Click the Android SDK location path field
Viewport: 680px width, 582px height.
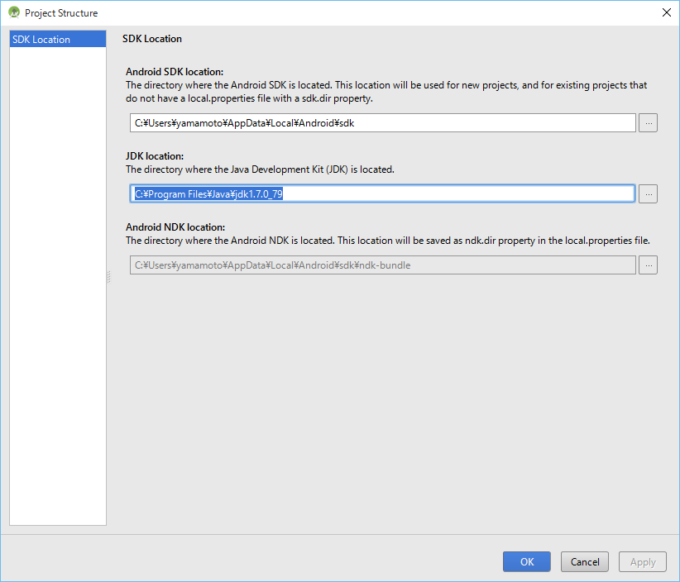pyautogui.click(x=382, y=123)
